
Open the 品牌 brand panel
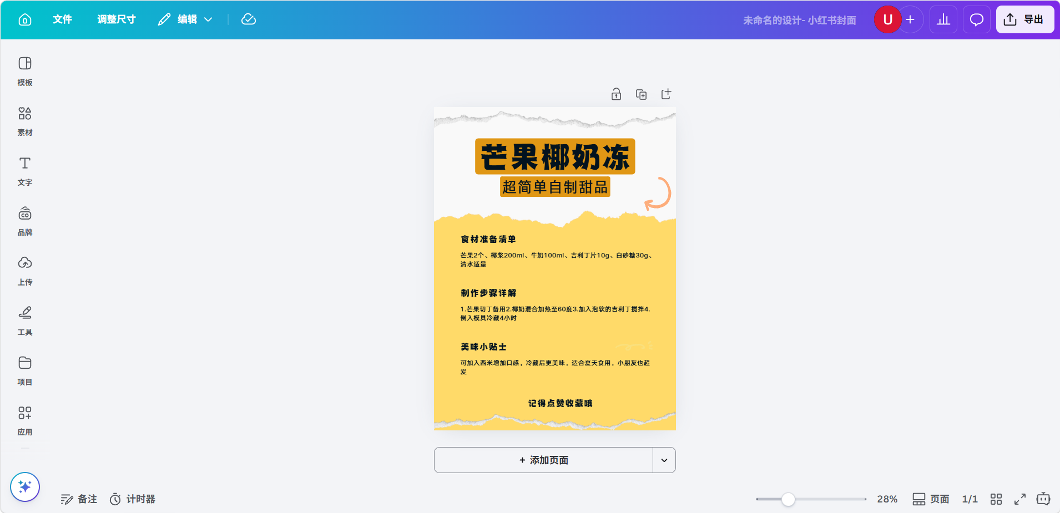25,221
